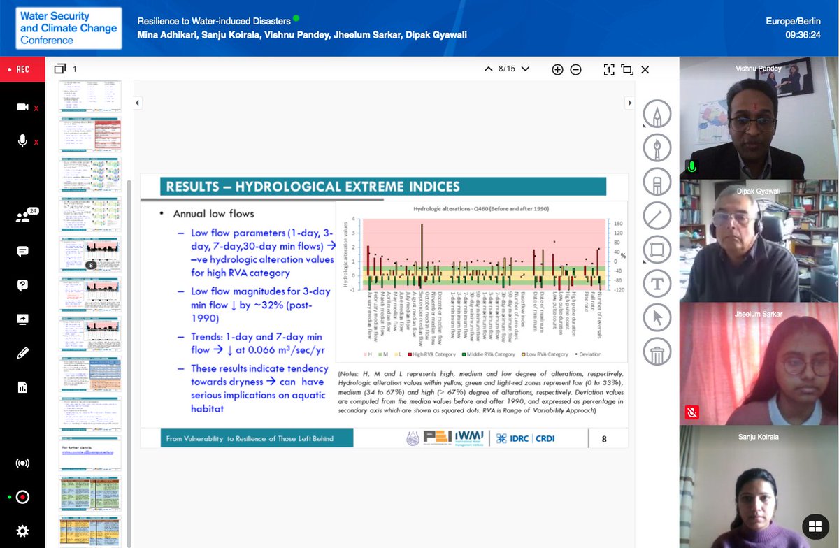Open the chat panel

coord(22,252)
